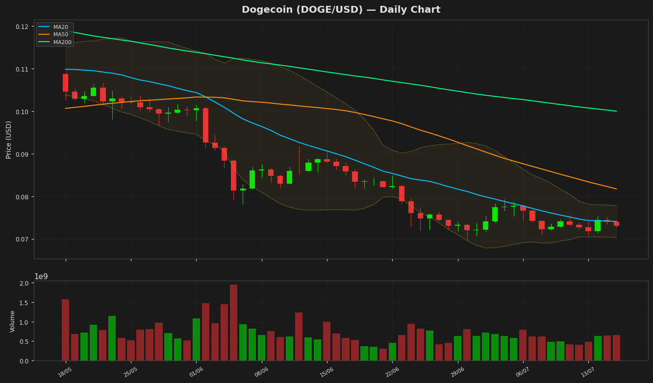
Task: Click the 13/07 date label
Action: coord(588,372)
